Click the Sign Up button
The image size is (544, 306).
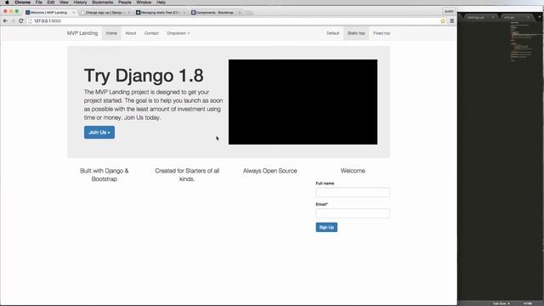[326, 227]
